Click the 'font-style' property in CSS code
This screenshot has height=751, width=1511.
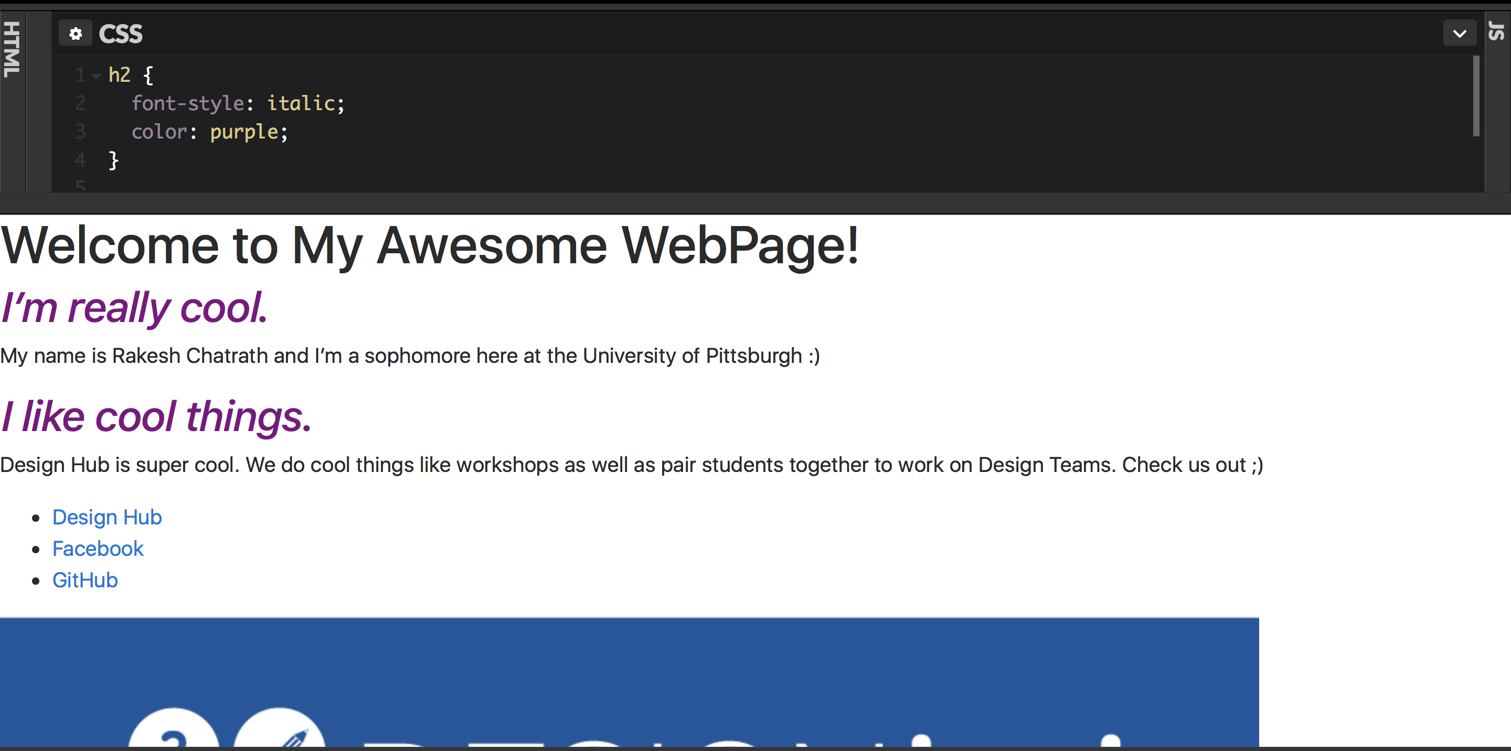[x=188, y=103]
